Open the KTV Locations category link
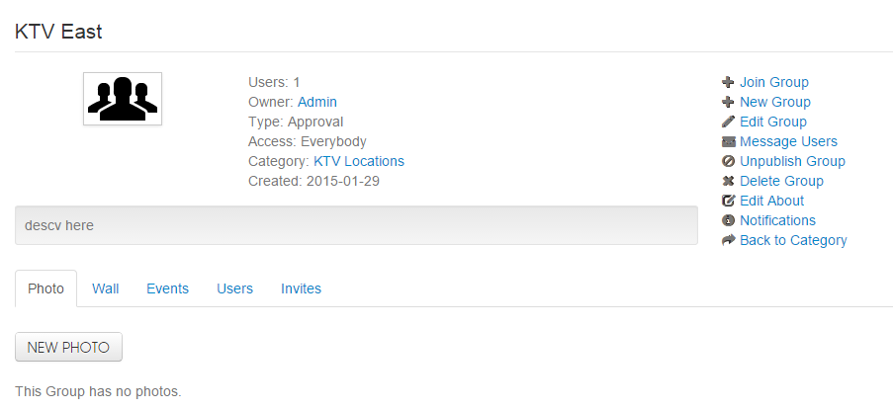The height and width of the screenshot is (410, 893). [359, 161]
